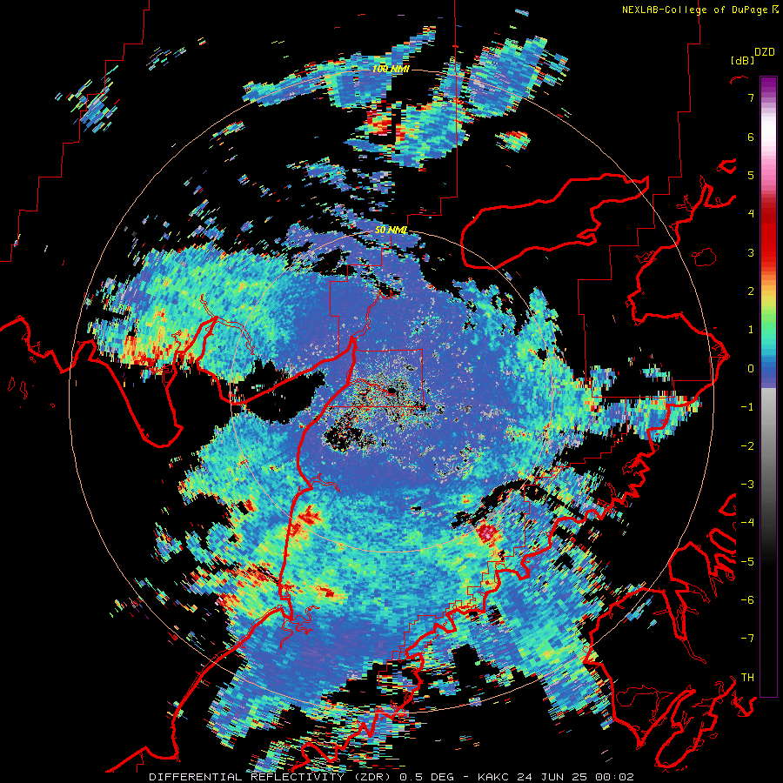Screen dimensions: 783x783
Task: Click the 1 value on color scale
Action: [x=751, y=330]
